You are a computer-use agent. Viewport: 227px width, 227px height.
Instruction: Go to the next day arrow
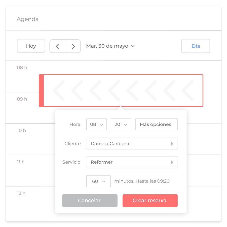73,46
